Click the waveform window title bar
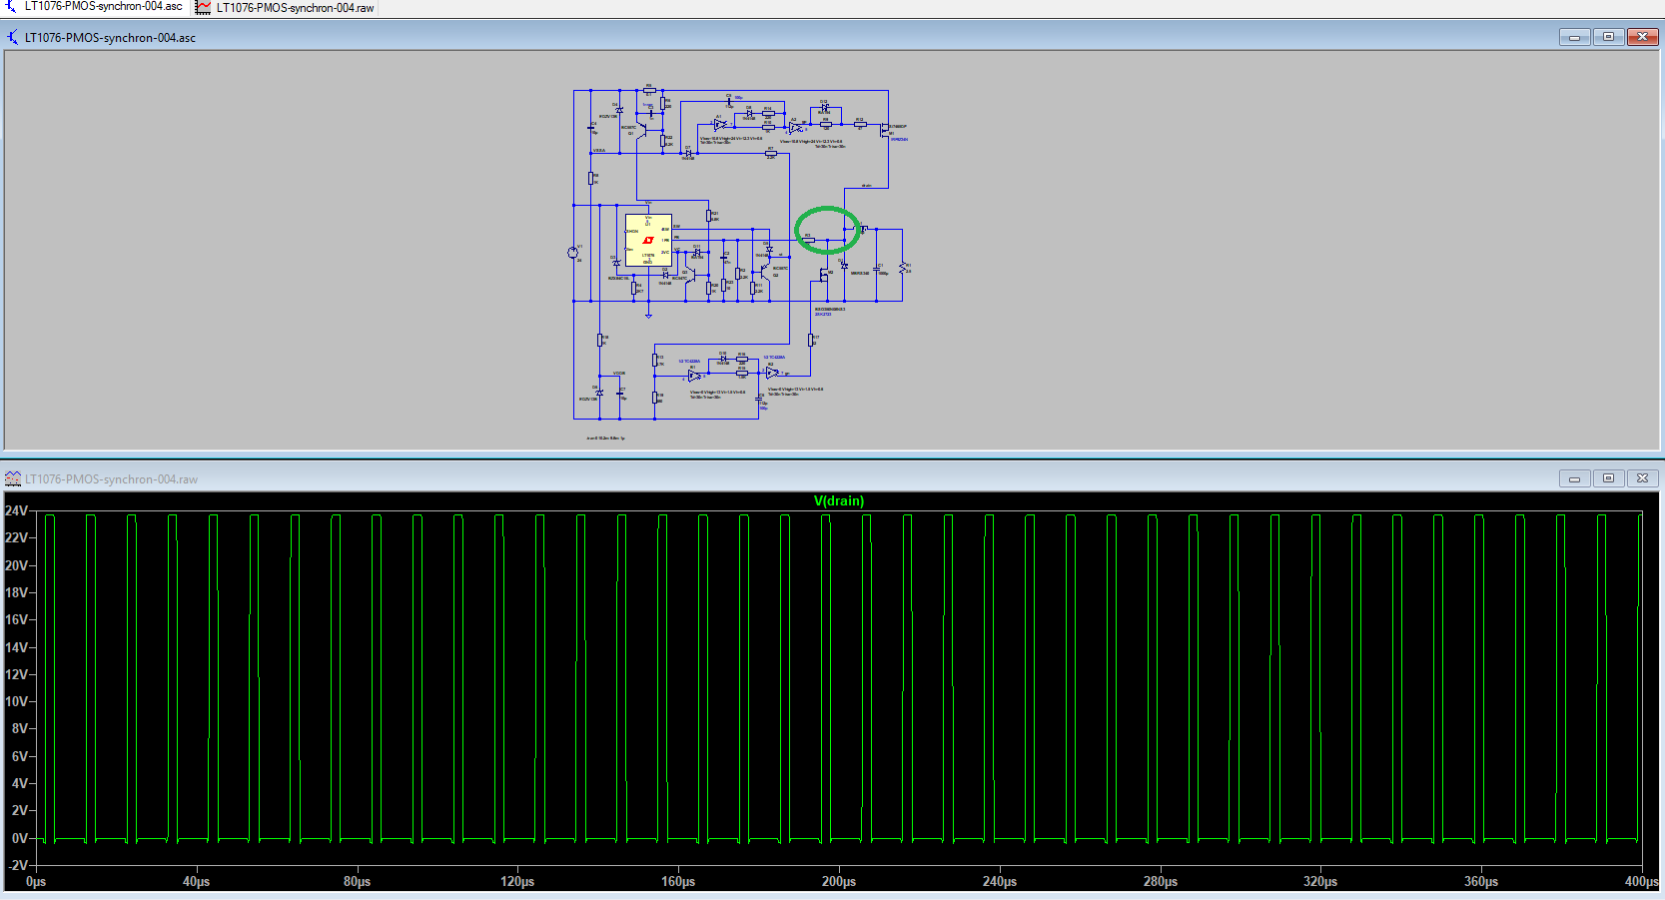Viewport: 1665px width, 900px height. 832,478
